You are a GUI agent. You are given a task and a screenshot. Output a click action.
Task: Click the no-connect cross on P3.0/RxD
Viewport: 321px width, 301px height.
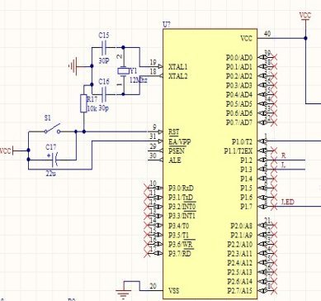[x=147, y=188]
